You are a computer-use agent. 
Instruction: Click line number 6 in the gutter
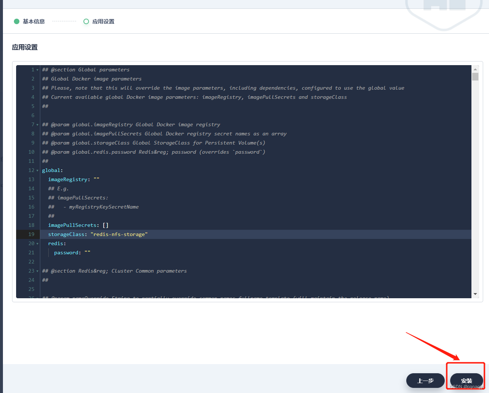click(33, 115)
